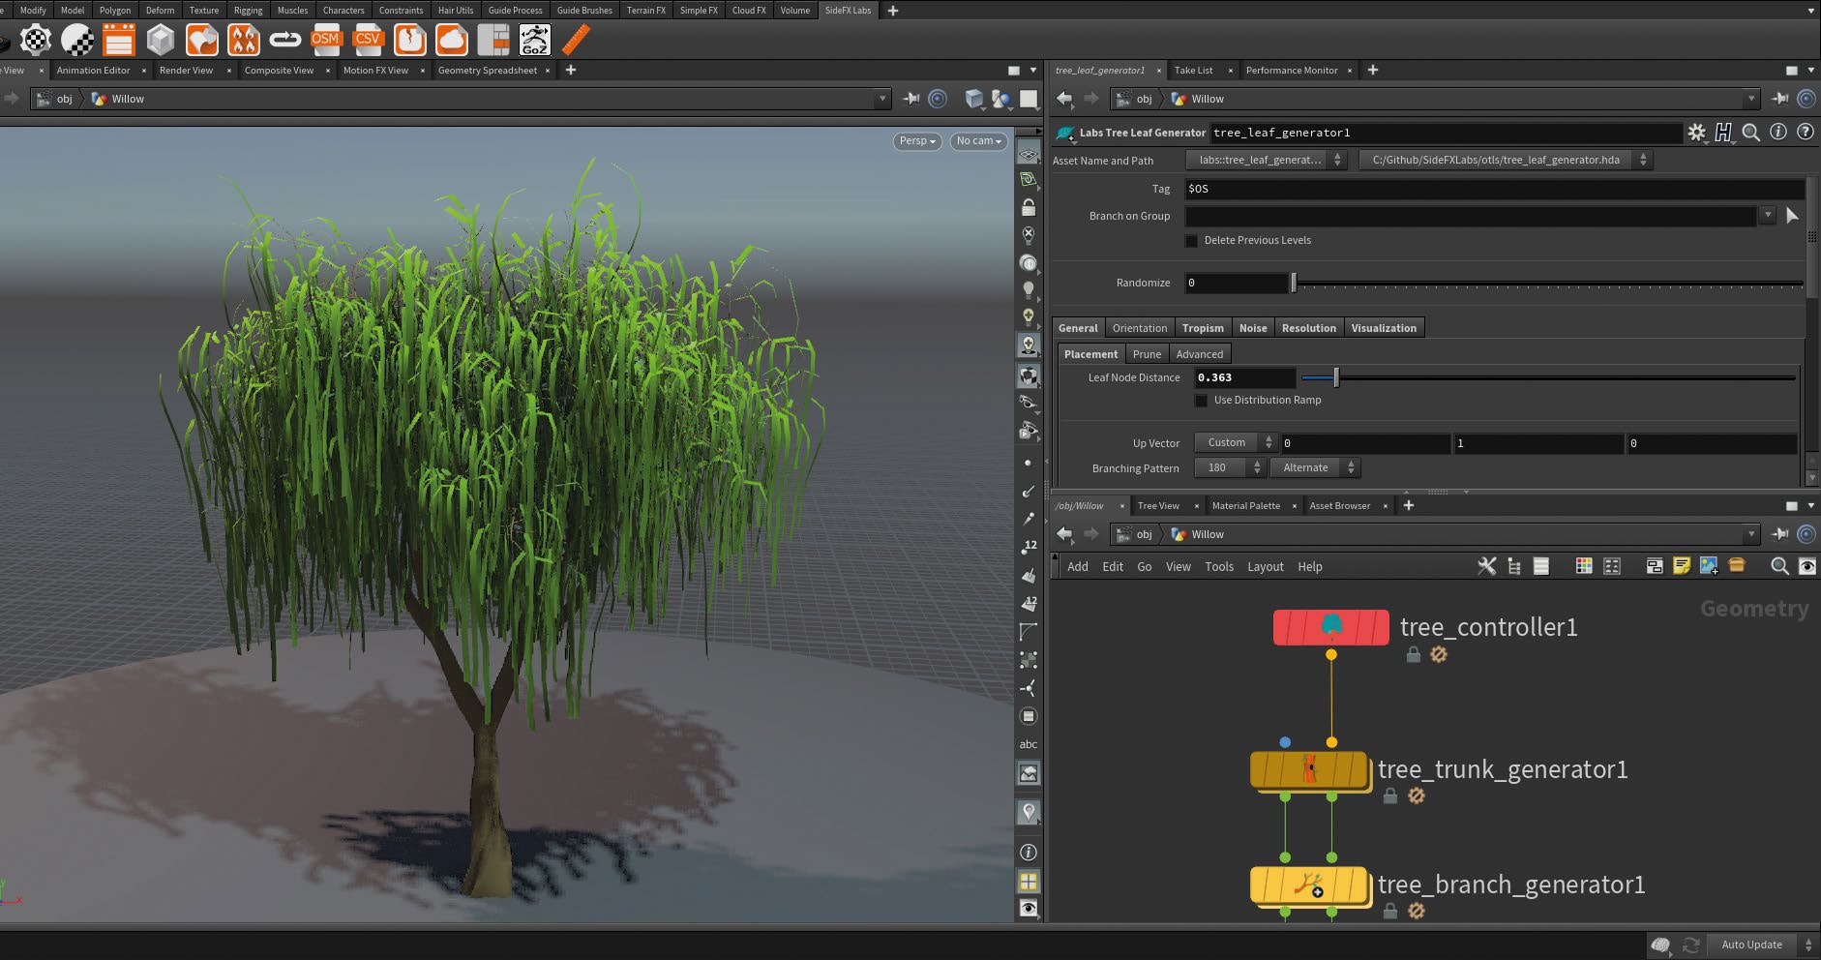The width and height of the screenshot is (1821, 960).
Task: Click the Tag input field
Action: tap(1494, 189)
